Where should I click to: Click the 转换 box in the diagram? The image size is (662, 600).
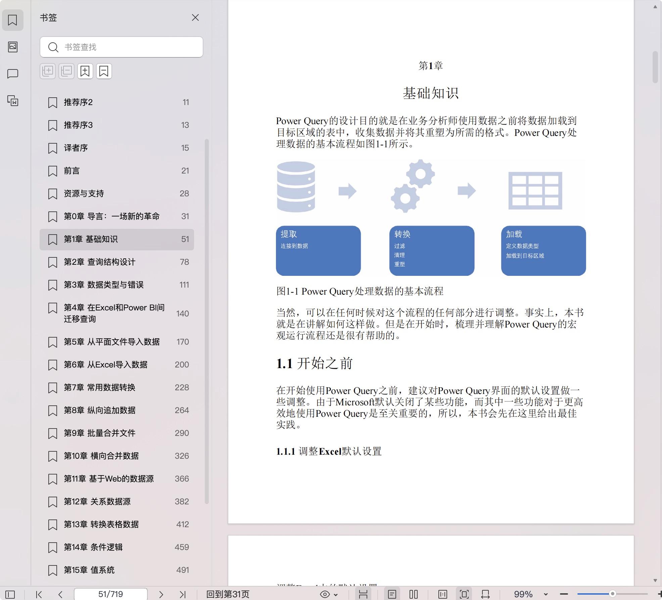coord(432,251)
